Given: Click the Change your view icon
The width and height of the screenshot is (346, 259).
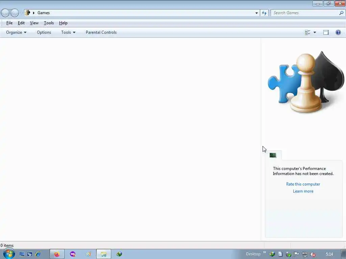Looking at the screenshot, I should tap(307, 32).
